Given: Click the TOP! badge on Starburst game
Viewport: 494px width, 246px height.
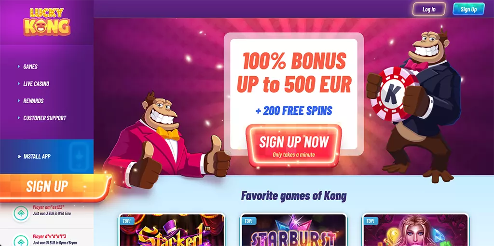Looking at the screenshot, I should tap(248, 221).
